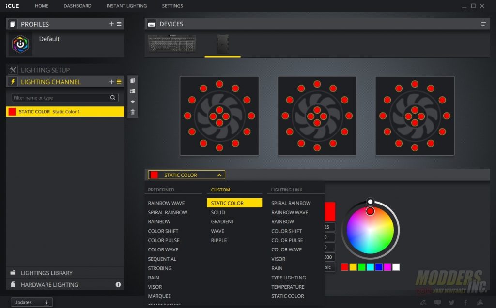The height and width of the screenshot is (308, 496).
Task: Select Ripple in the Custom list
Action: 219,240
